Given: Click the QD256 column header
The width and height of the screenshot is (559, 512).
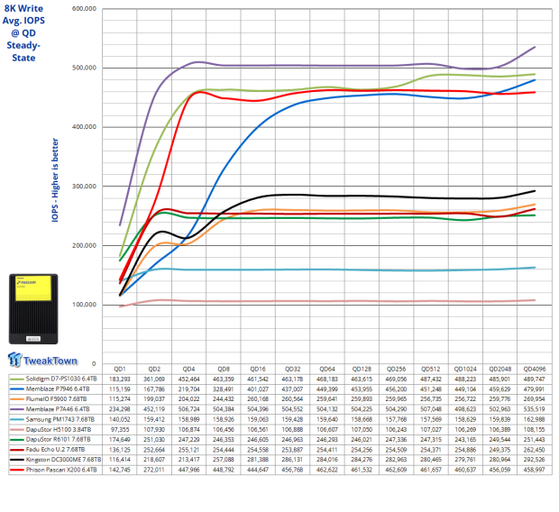Looking at the screenshot, I should [396, 369].
